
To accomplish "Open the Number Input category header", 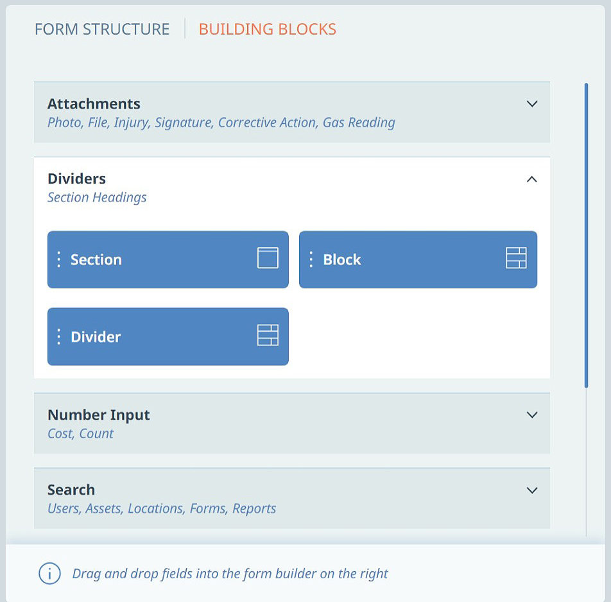I will click(292, 423).
